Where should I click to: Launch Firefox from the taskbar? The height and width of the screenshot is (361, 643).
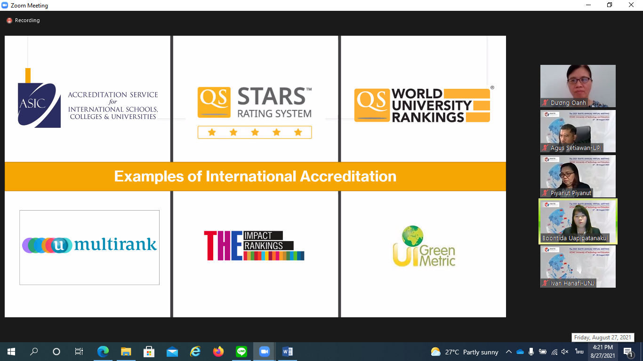218,352
